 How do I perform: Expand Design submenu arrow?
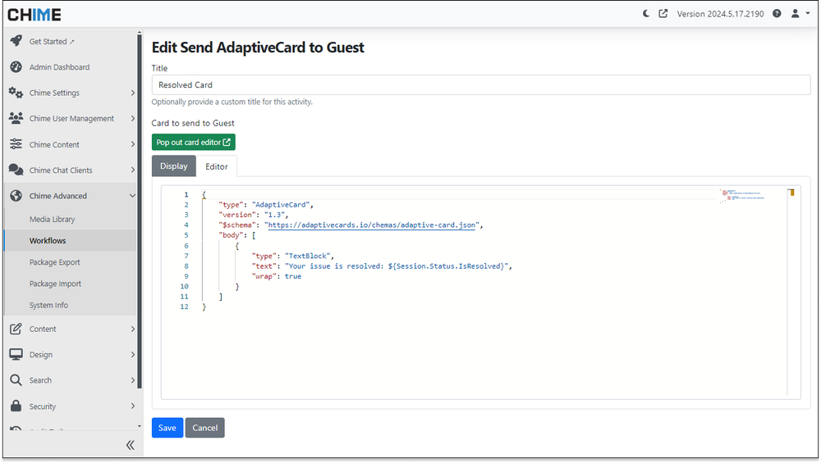point(132,354)
